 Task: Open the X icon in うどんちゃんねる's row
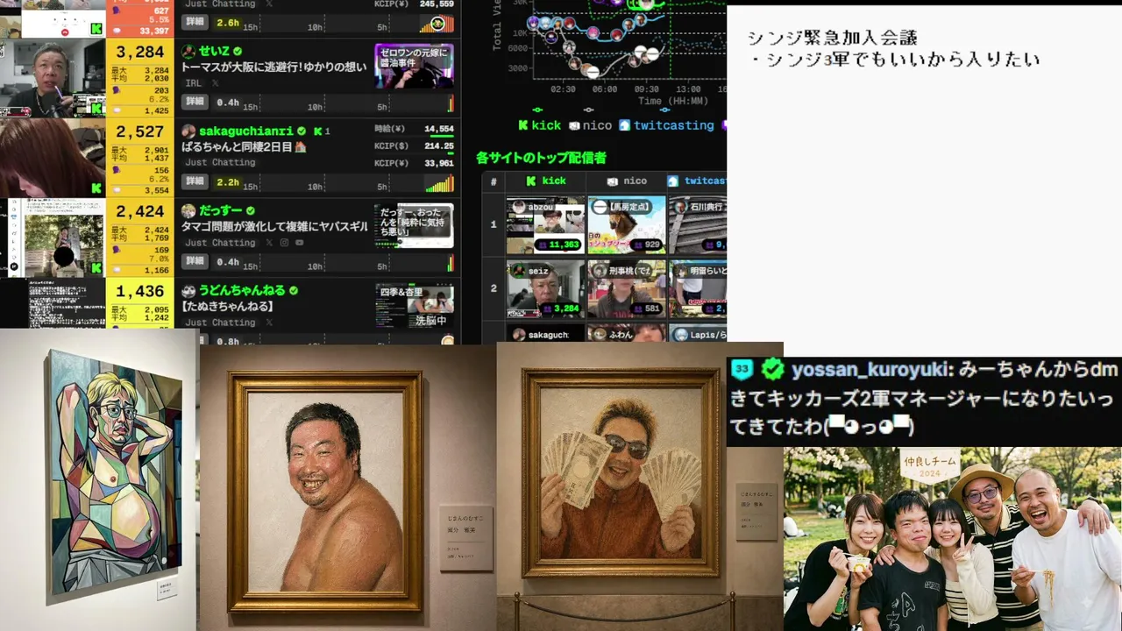tap(269, 323)
